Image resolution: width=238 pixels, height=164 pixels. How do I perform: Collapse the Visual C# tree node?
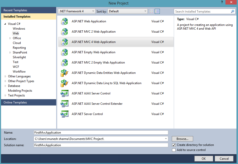5,24
